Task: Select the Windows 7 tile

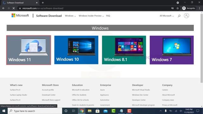Action: [172, 50]
